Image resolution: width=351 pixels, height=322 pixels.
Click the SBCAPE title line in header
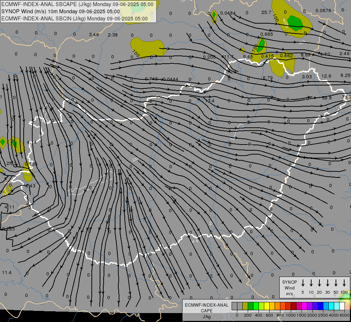coord(77,4)
